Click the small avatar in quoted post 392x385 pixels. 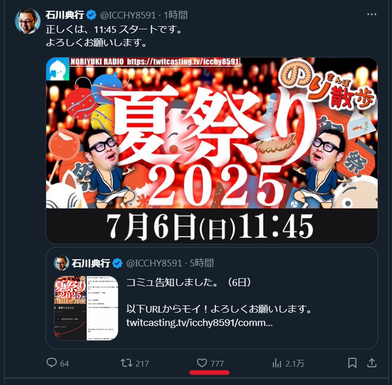click(62, 263)
